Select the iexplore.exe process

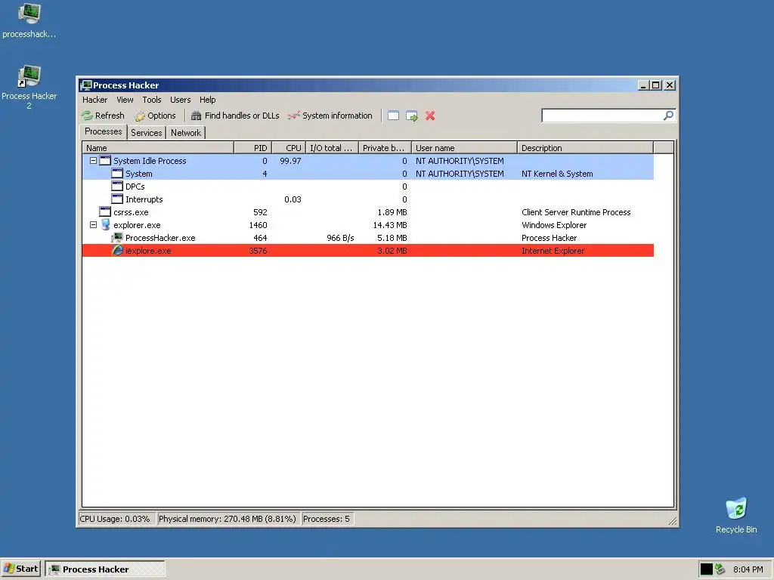pos(368,251)
